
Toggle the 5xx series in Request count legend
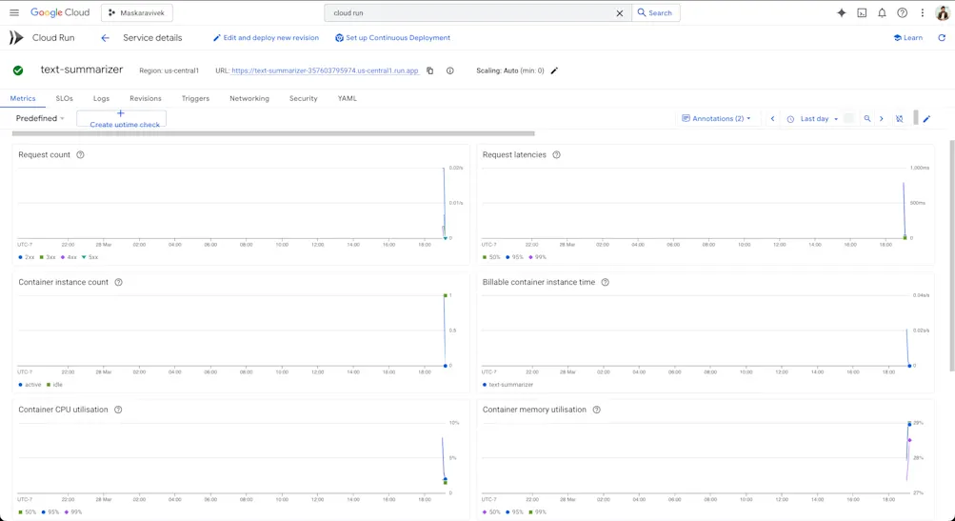tap(90, 257)
